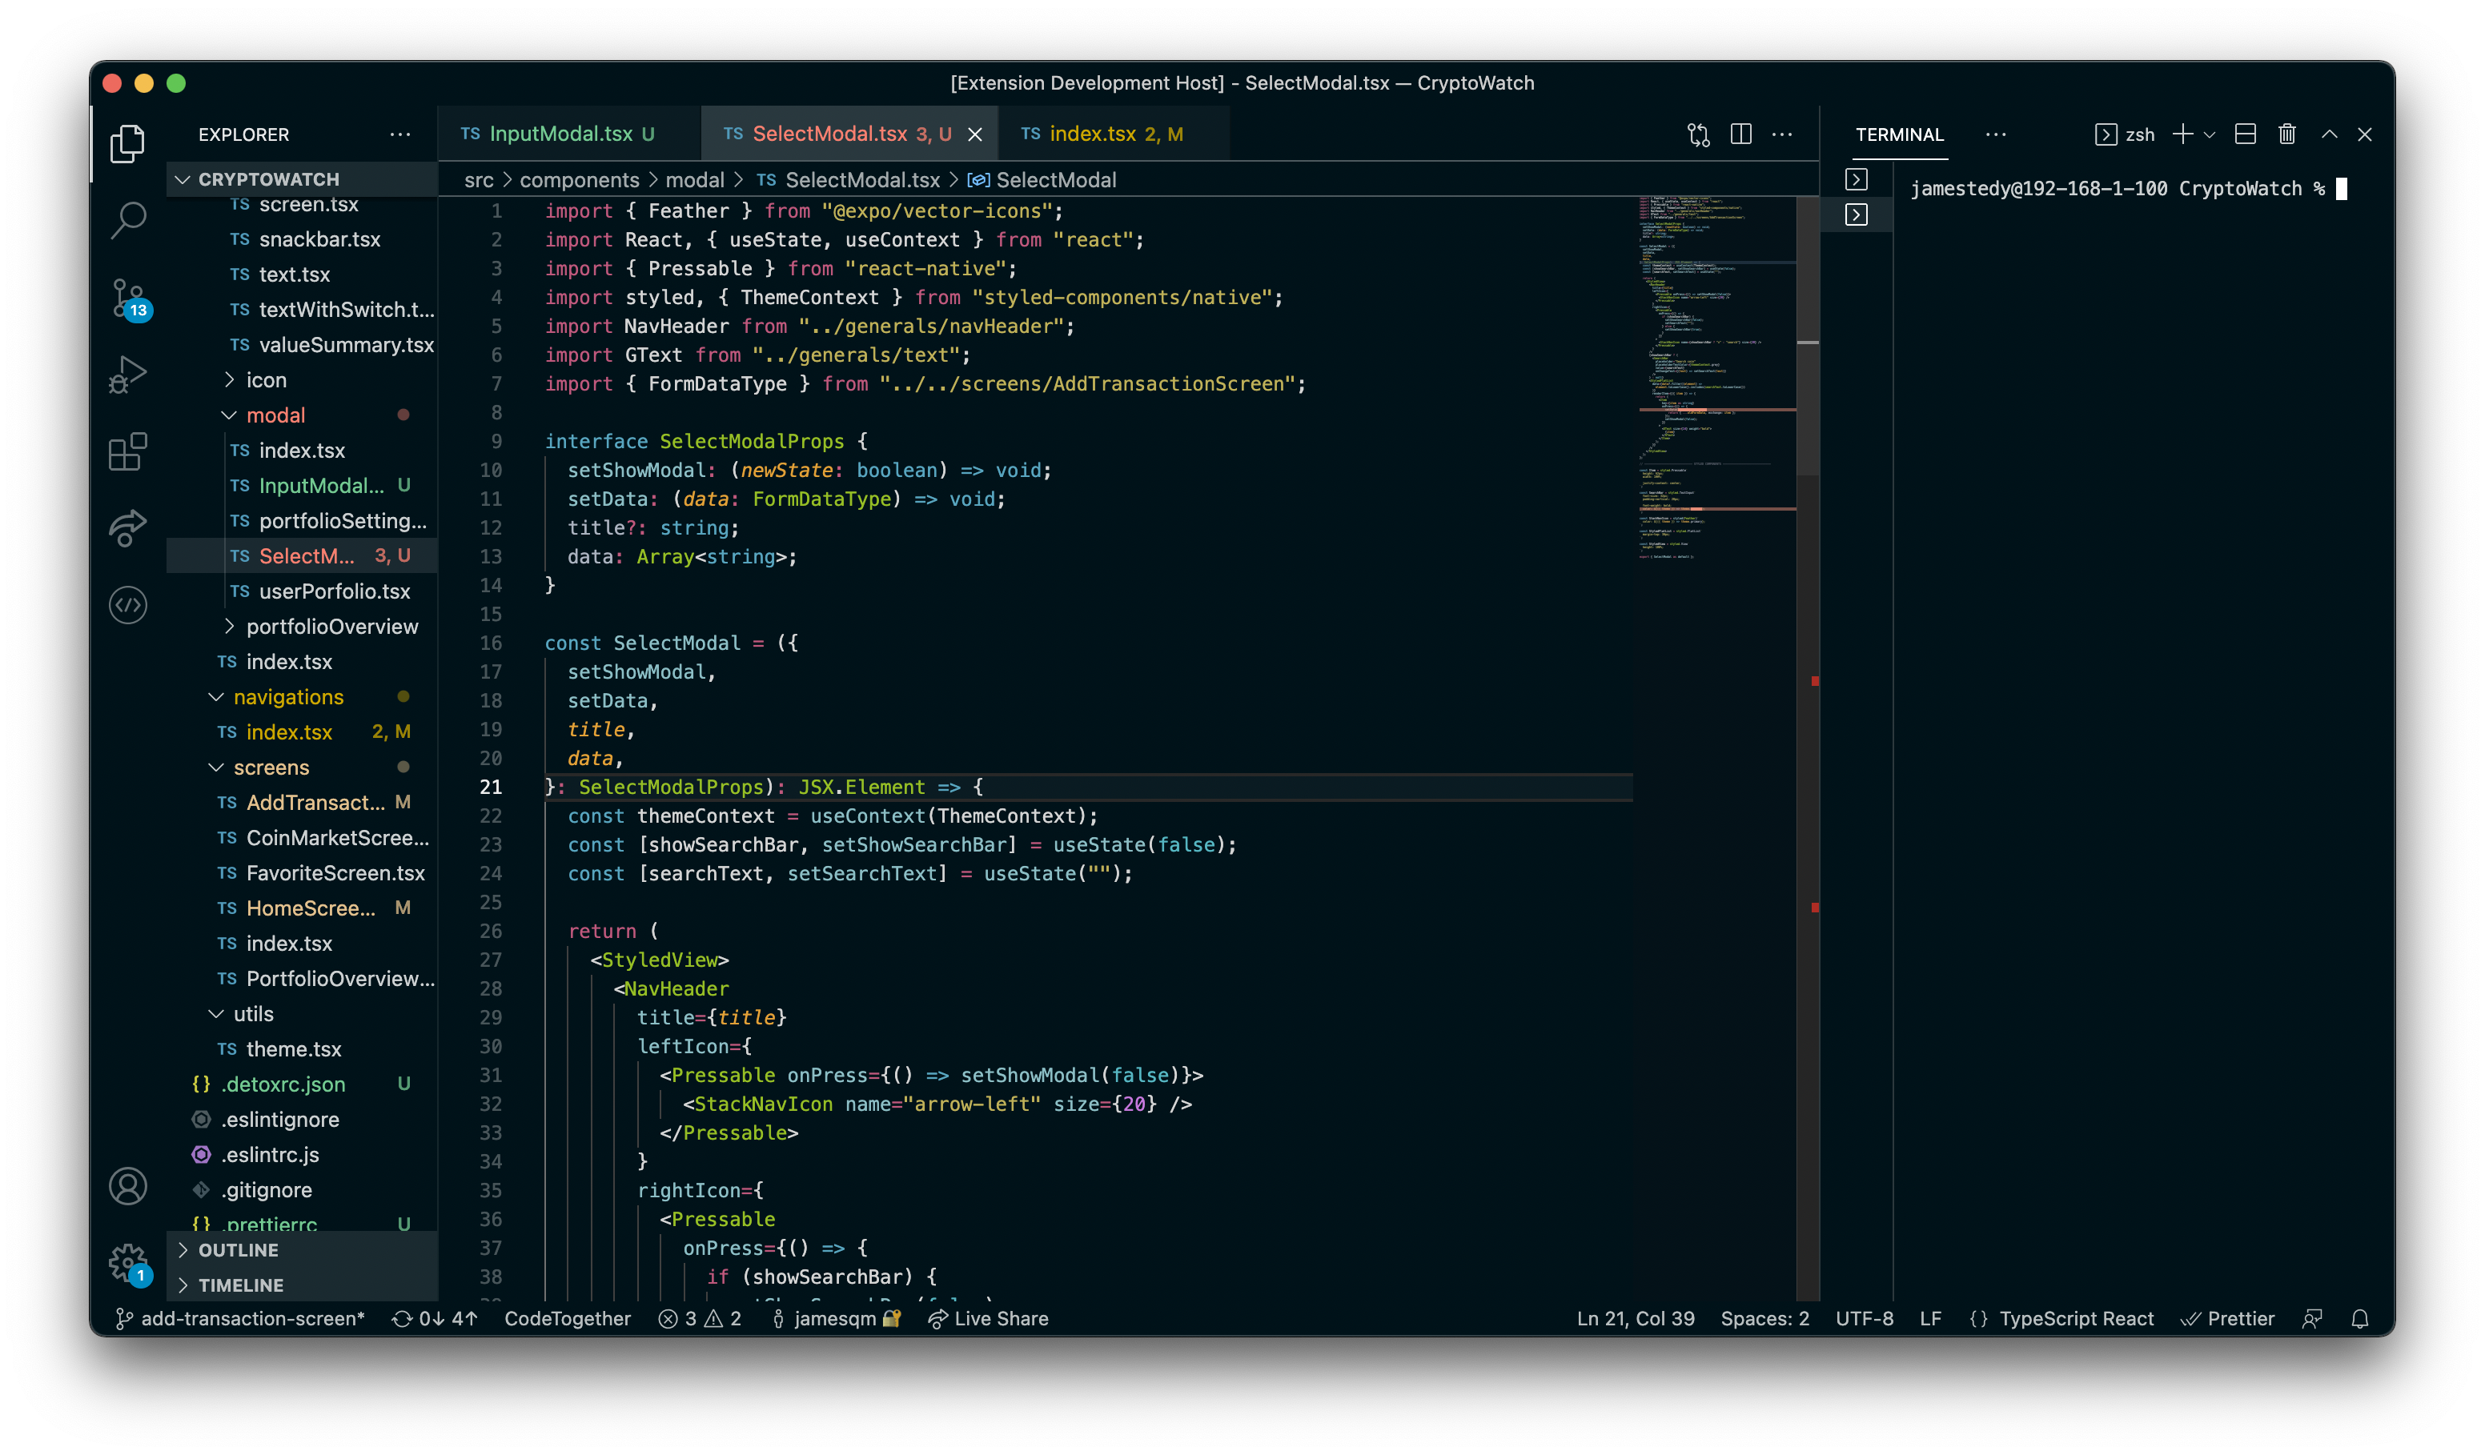Open .detoxrc.json file
This screenshot has width=2485, height=1455.
302,1084
